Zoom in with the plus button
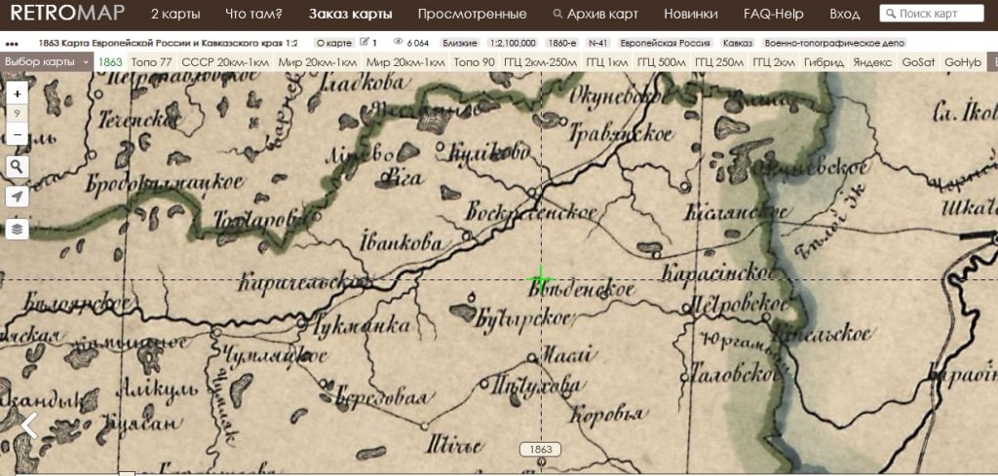 (18, 94)
